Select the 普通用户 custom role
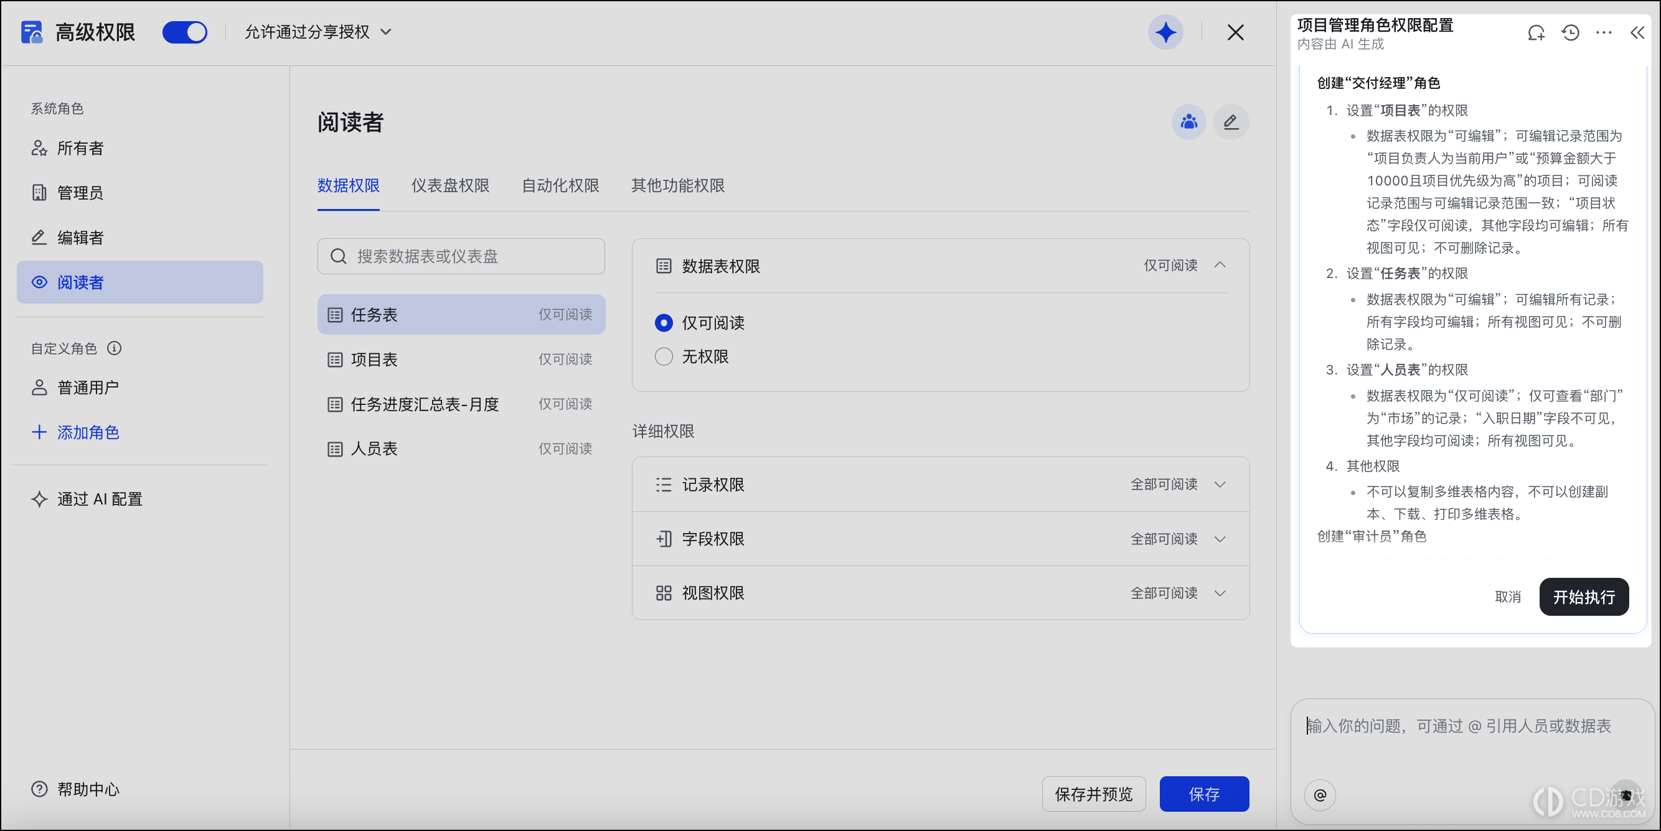 coord(140,388)
